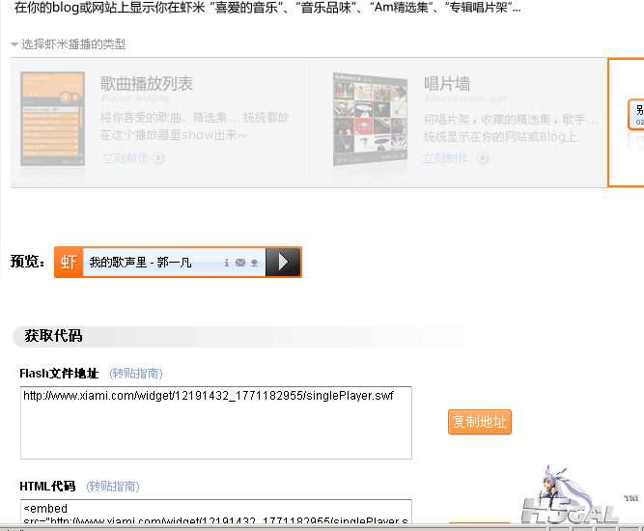Open 转贴指南 link next to Flash文件地址
This screenshot has width=644, height=531.
tap(136, 374)
